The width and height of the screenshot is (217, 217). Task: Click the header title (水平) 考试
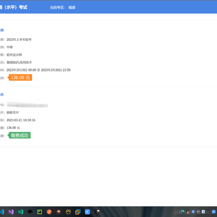click(16, 7)
